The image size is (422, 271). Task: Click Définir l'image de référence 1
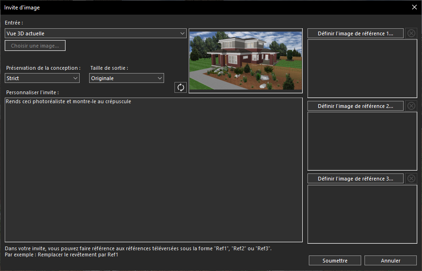tap(355, 33)
